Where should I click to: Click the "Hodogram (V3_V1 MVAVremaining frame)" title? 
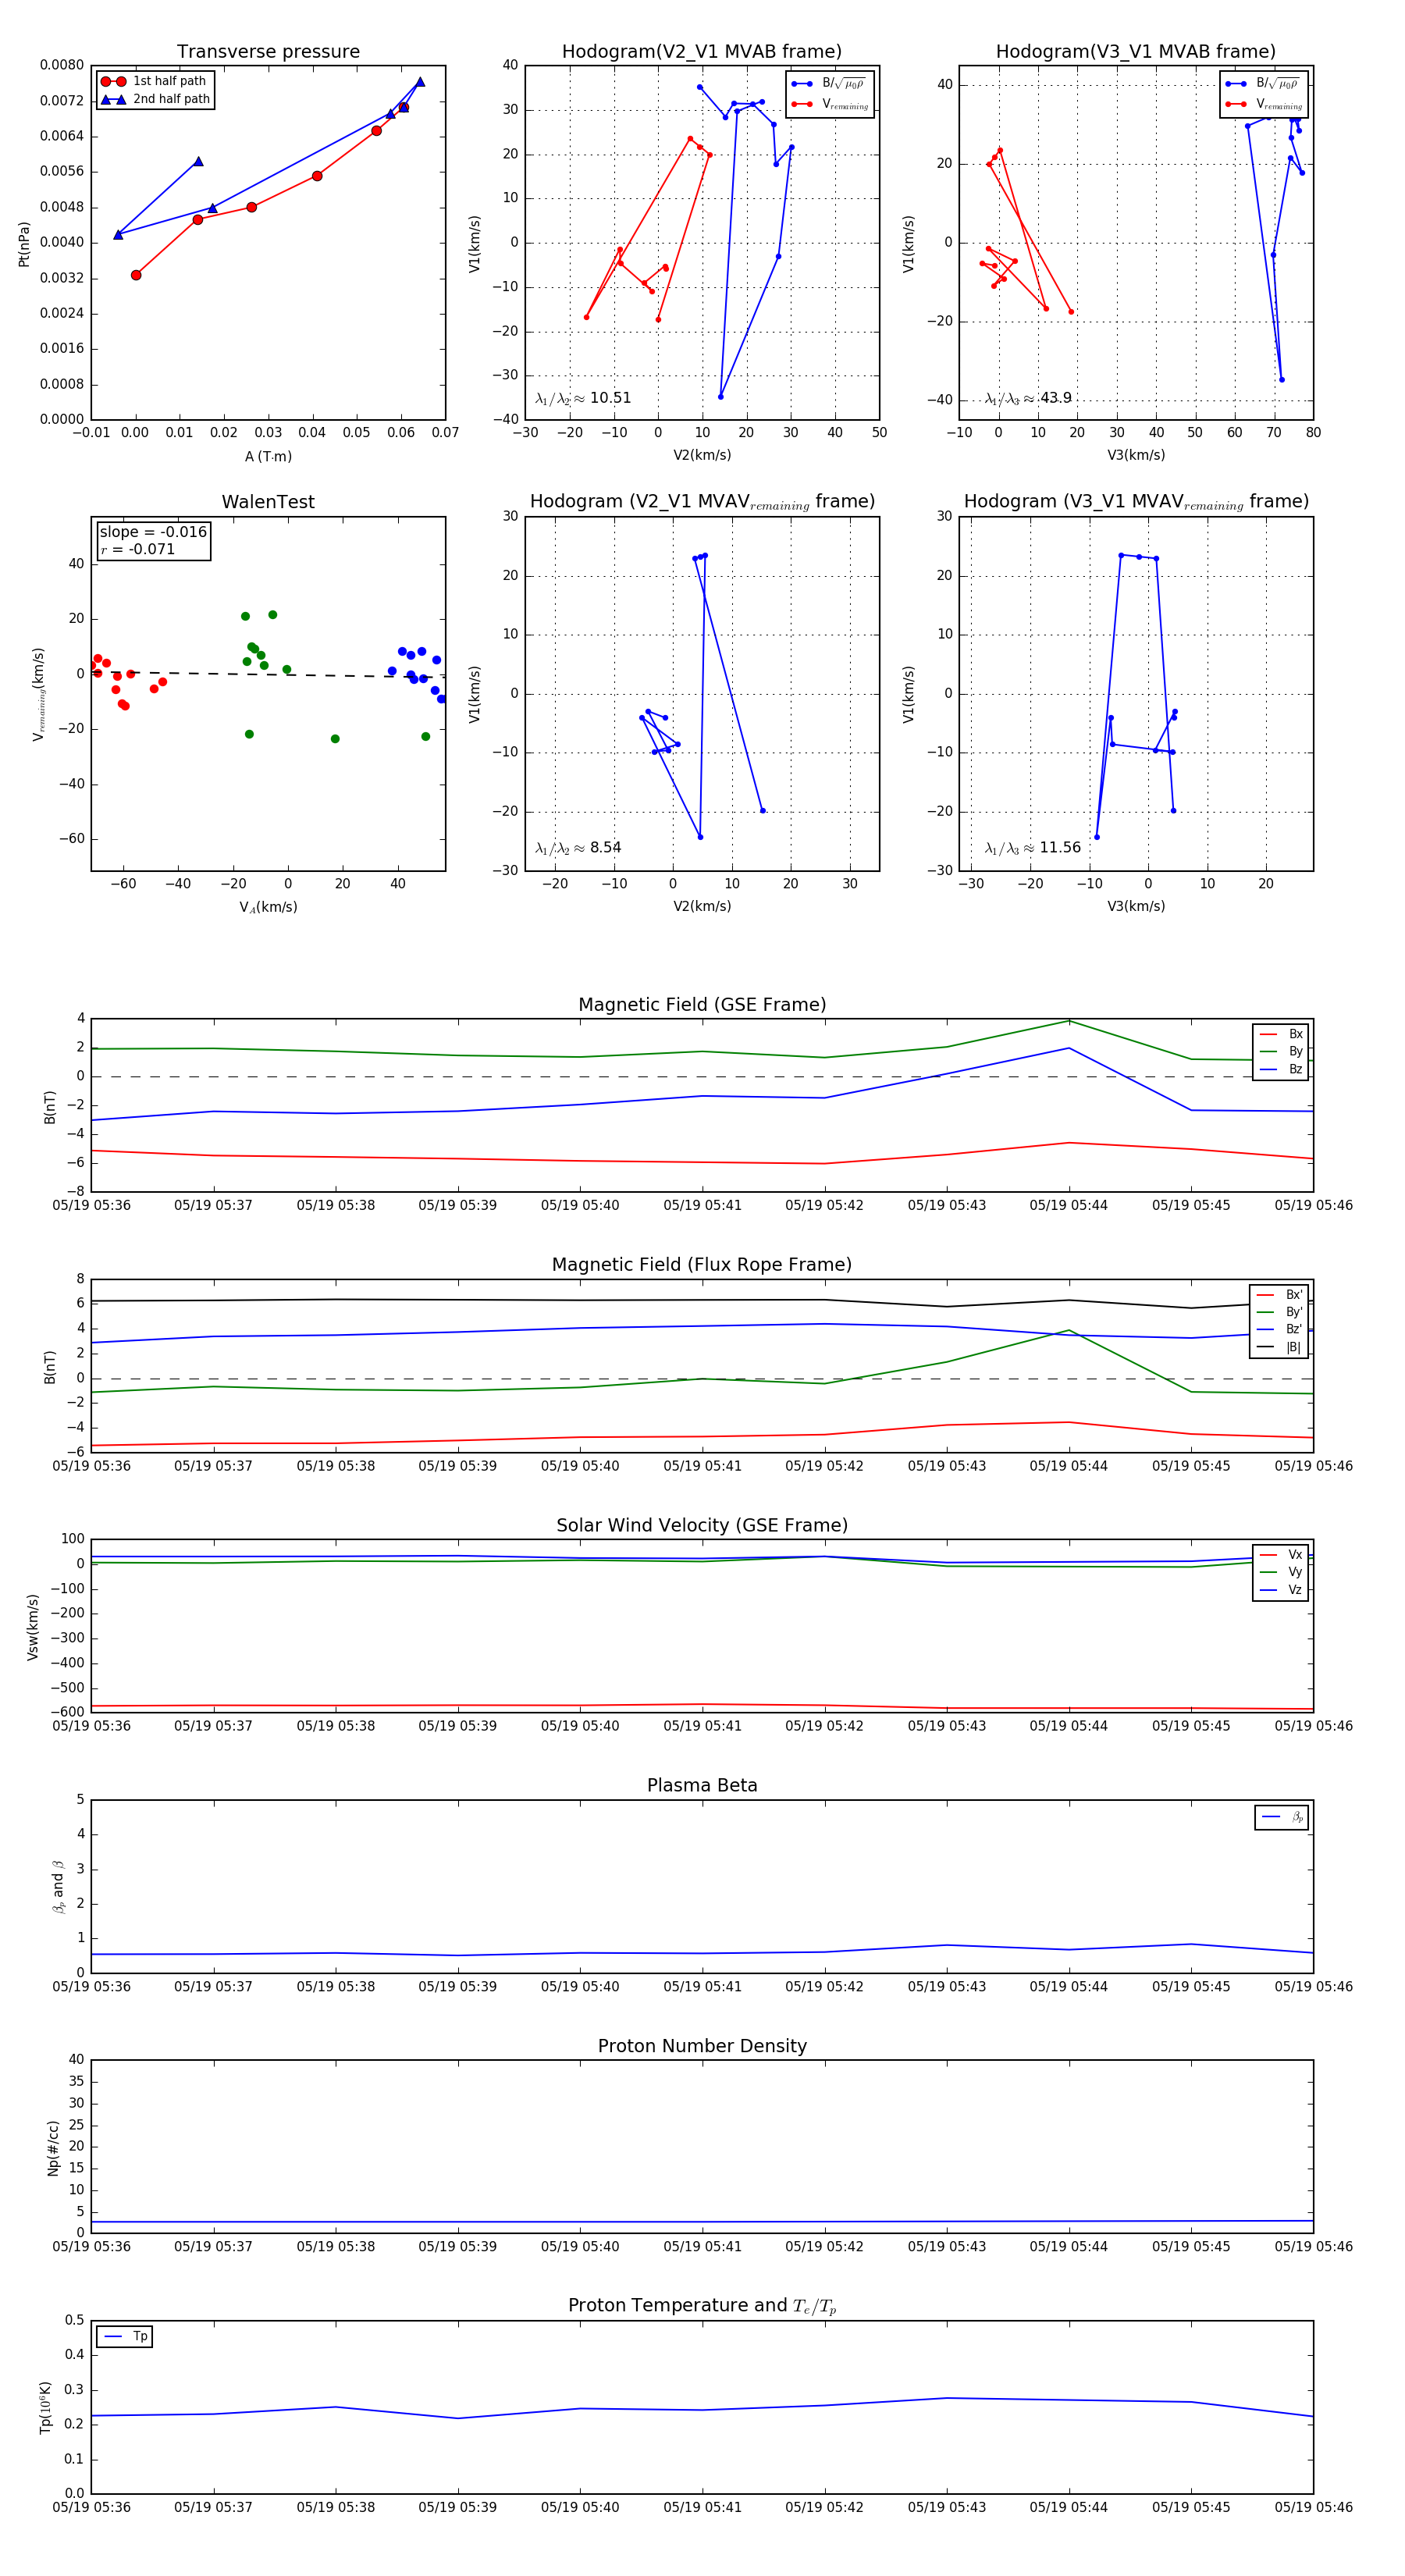click(1136, 502)
